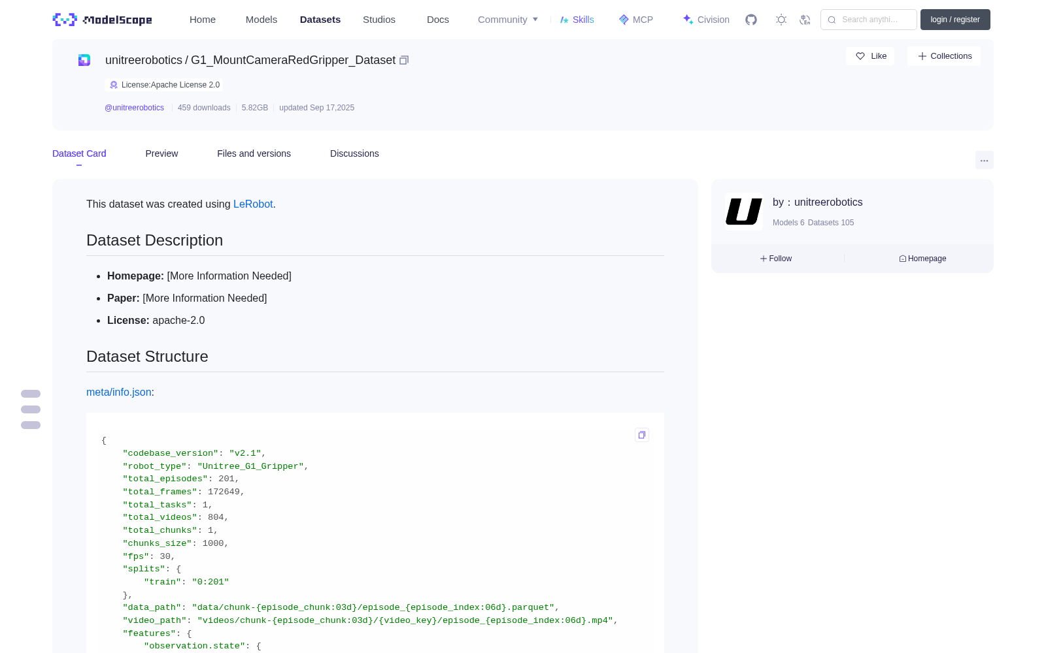Viewport: 1046px width, 653px height.
Task: Click the 'updated Sep 17,2025' text
Action: (x=317, y=108)
